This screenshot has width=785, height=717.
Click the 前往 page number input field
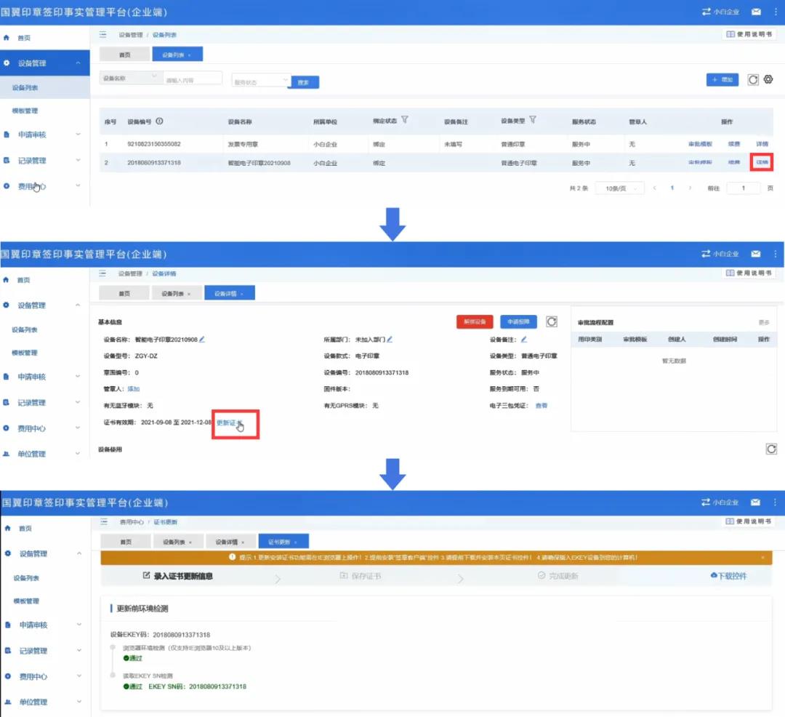[x=743, y=188]
